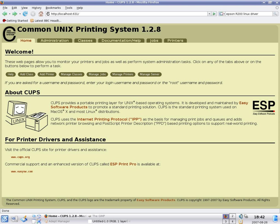The image size is (280, 224).
Task: Follow the ESP Print Pro link
Action: click(x=123, y=164)
